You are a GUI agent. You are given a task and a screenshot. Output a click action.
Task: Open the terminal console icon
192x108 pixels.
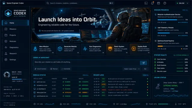[x=146, y=3]
